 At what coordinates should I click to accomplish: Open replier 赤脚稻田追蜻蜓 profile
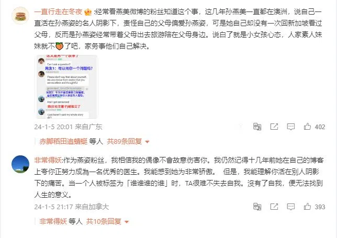pyautogui.click(x=63, y=141)
